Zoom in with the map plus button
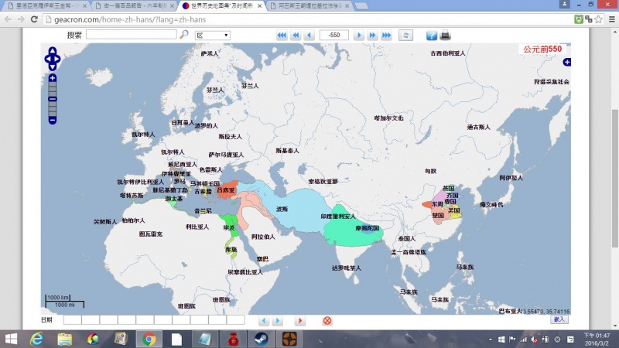 pos(53,78)
